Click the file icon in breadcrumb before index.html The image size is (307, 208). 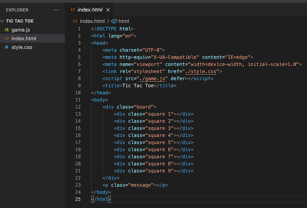[x=75, y=21]
